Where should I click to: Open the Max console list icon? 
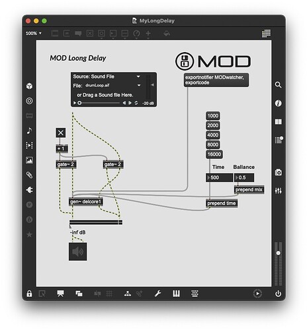(279, 140)
